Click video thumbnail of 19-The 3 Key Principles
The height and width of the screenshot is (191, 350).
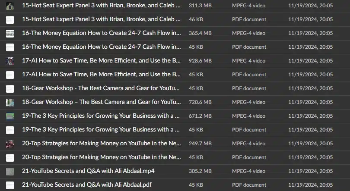(10, 116)
